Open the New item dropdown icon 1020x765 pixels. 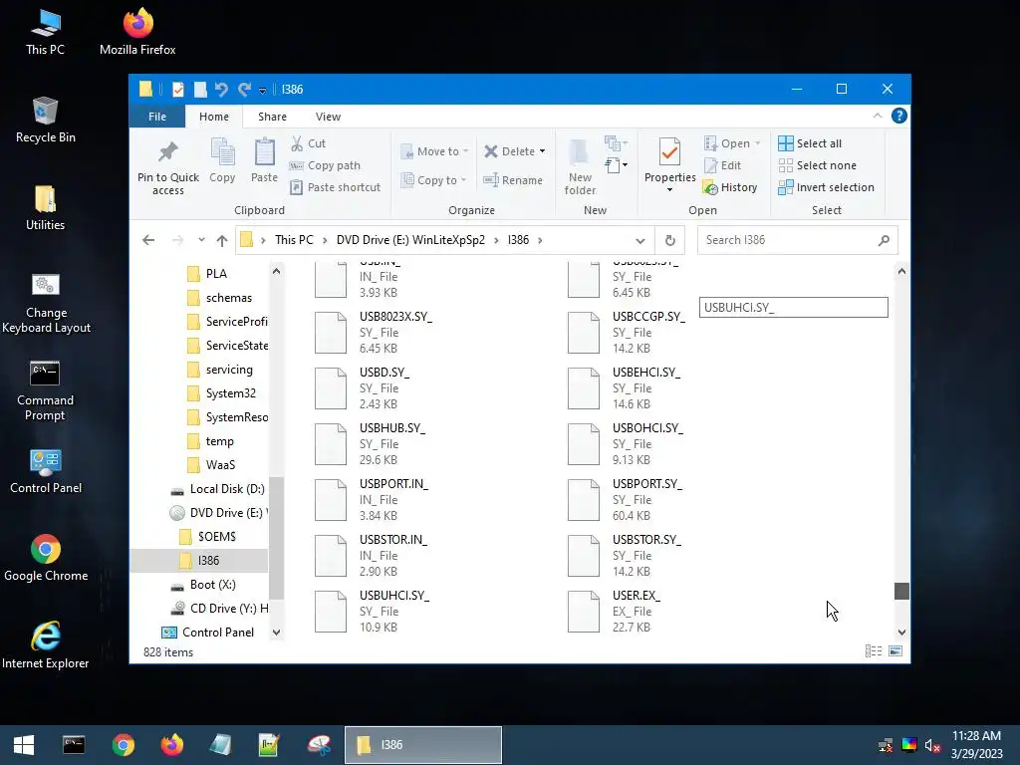pyautogui.click(x=616, y=142)
